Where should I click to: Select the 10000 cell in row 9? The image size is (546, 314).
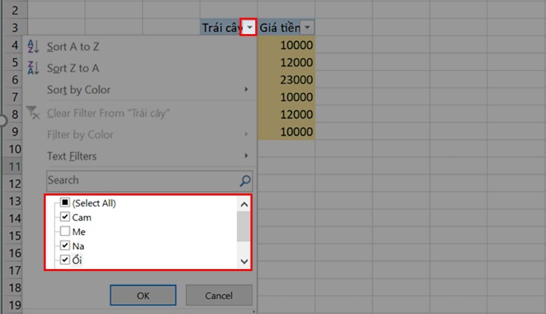(x=286, y=131)
